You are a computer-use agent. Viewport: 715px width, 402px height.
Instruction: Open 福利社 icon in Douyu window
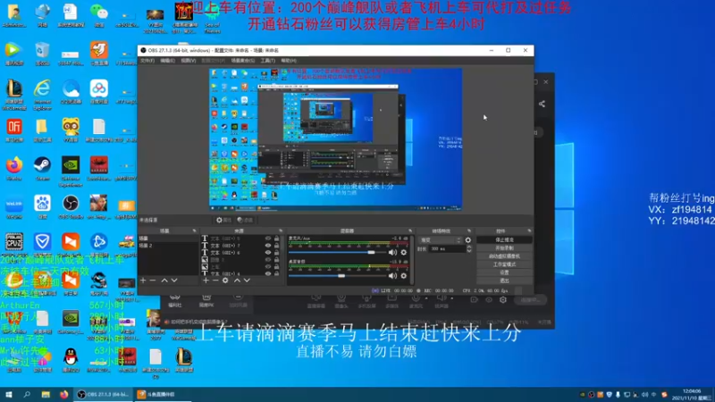(x=175, y=301)
